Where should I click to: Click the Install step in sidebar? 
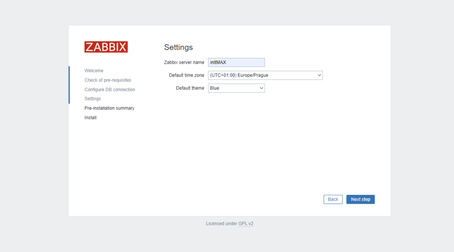90,118
